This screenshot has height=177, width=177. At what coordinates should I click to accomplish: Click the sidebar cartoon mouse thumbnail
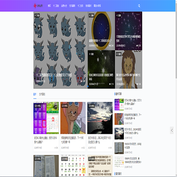point(119,119)
